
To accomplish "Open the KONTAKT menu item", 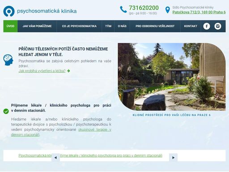I will tap(191, 26).
